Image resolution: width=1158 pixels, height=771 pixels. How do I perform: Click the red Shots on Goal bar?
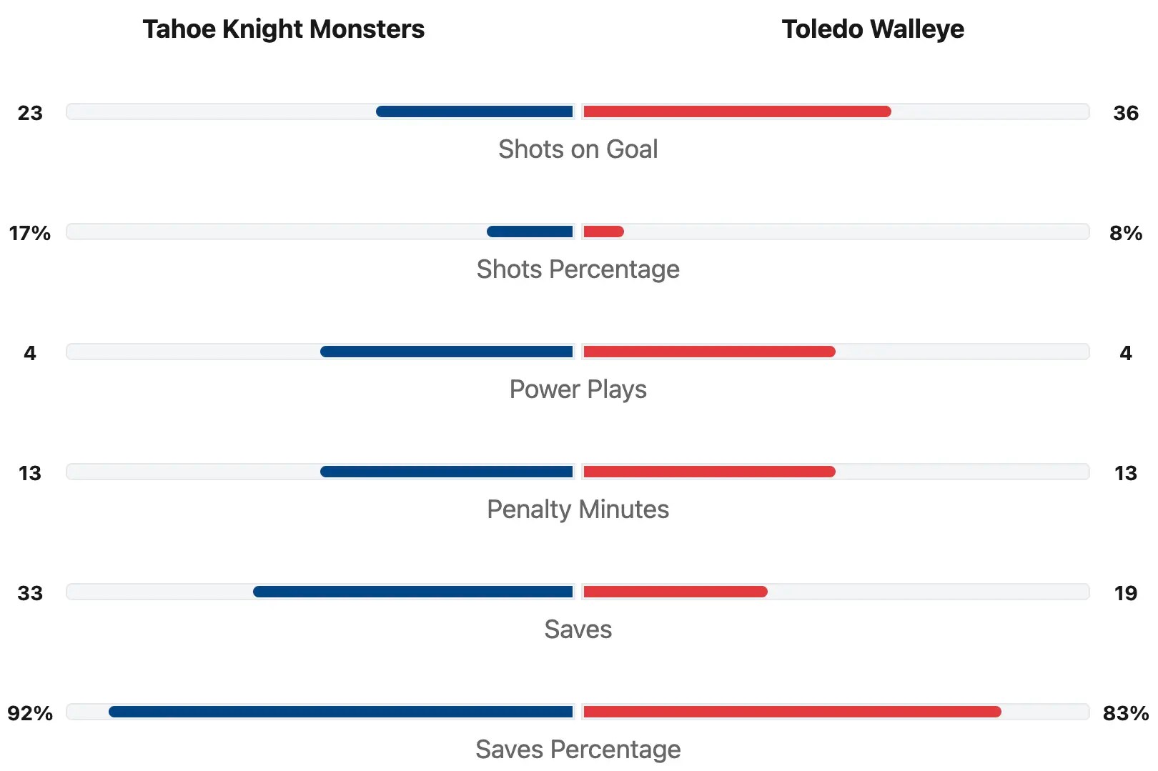click(x=737, y=111)
